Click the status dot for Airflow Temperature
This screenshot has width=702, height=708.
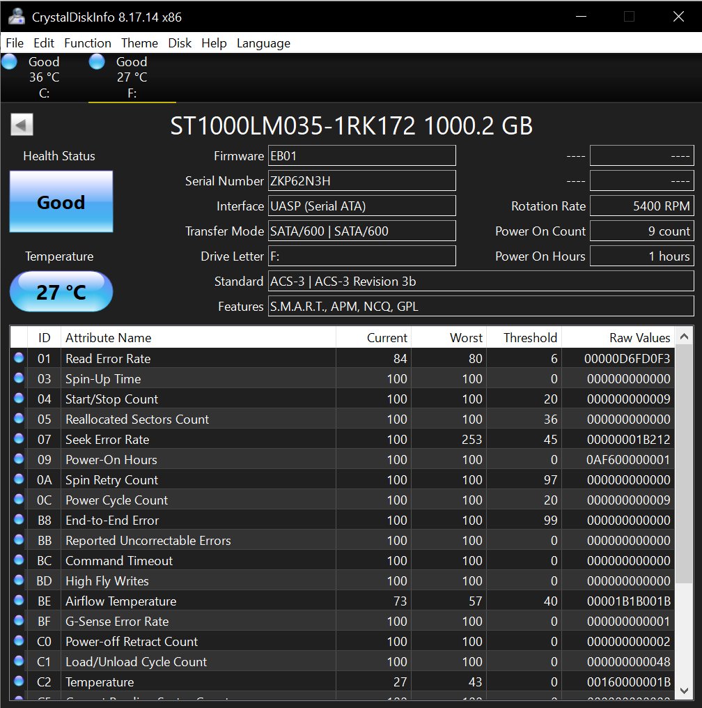(19, 600)
